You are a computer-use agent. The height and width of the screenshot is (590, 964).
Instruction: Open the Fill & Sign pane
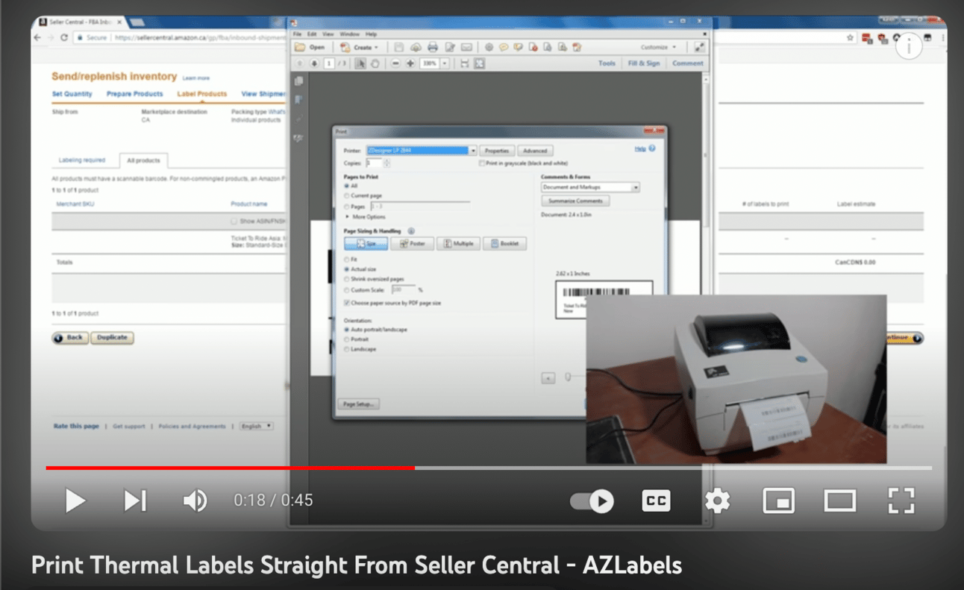click(644, 63)
